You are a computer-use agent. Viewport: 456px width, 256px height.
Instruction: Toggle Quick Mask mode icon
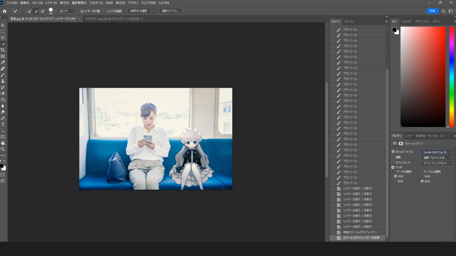coord(3,175)
